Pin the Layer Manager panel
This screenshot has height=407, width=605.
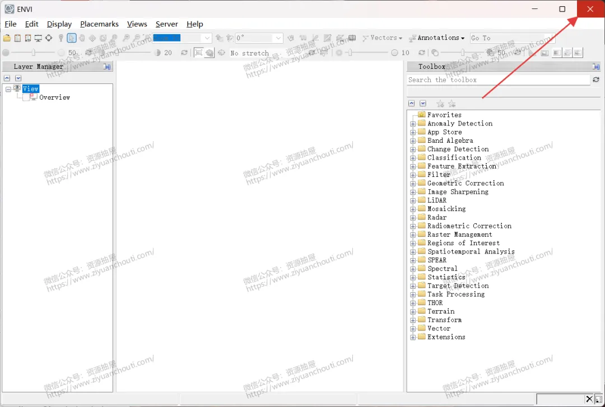point(107,67)
